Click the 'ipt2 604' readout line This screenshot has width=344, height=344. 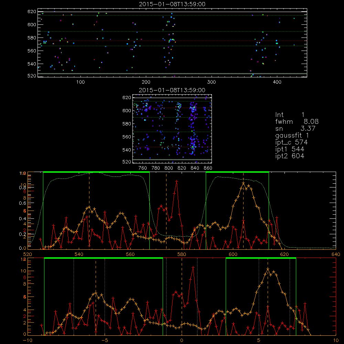(x=290, y=156)
